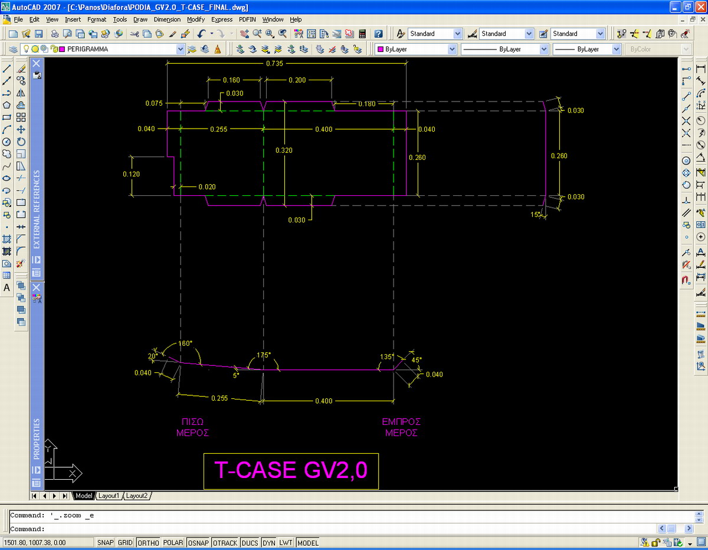Screen dimensions: 708x550
Task: Select the Linear dimension tool
Action: click(701, 69)
